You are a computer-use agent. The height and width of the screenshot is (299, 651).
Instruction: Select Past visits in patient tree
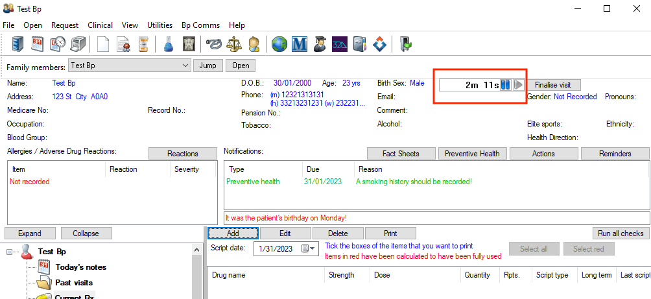click(x=73, y=283)
